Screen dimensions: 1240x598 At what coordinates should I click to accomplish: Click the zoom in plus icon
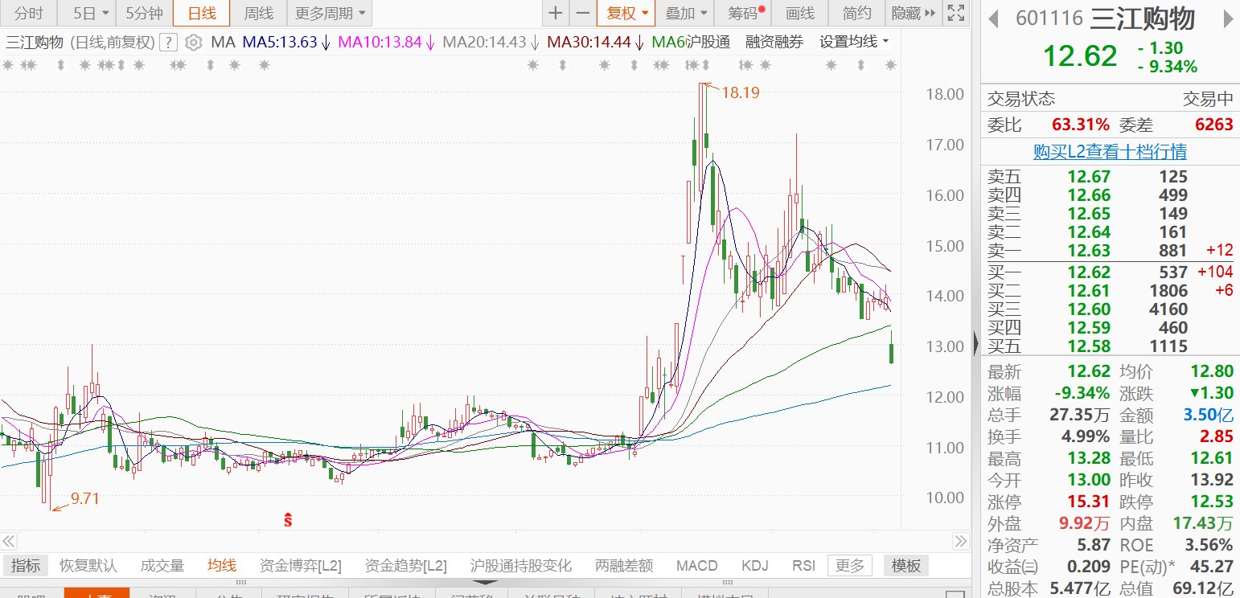tap(556, 13)
